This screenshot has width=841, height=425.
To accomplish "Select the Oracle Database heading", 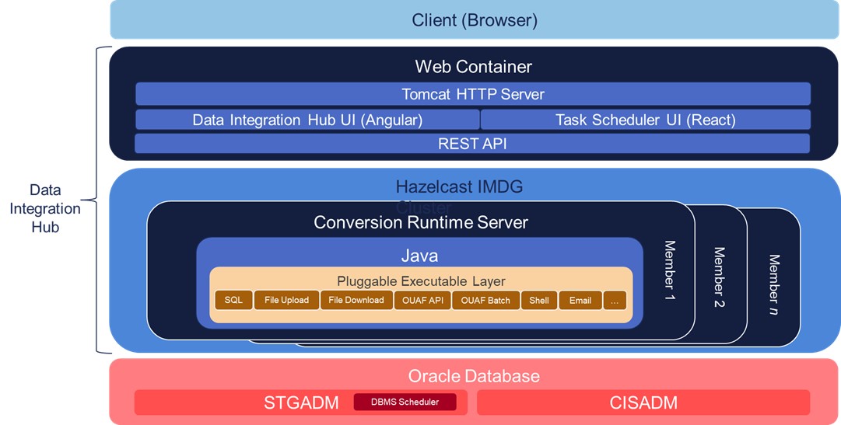I will (474, 376).
